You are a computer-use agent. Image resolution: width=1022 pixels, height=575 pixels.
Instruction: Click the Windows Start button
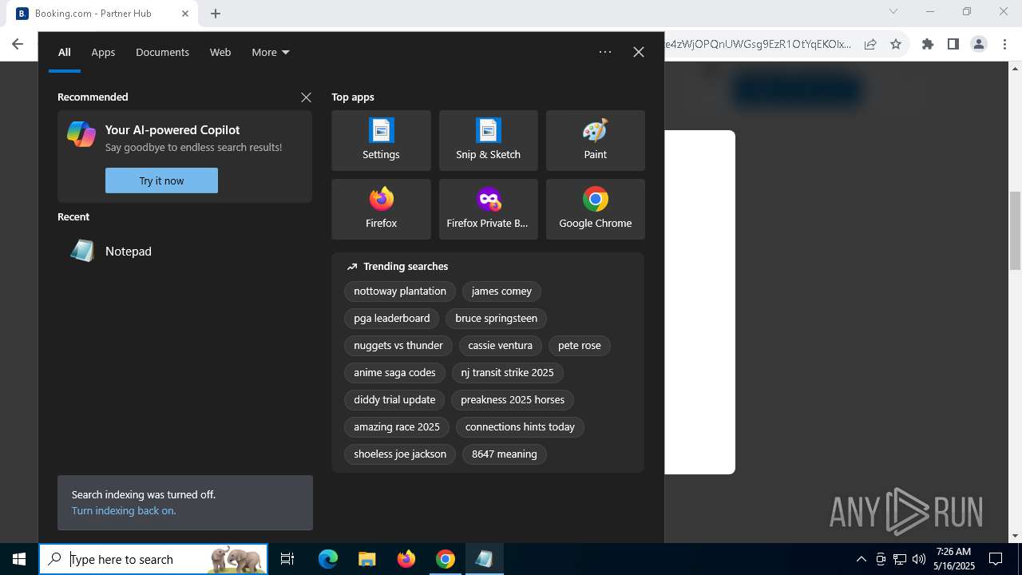click(x=19, y=559)
